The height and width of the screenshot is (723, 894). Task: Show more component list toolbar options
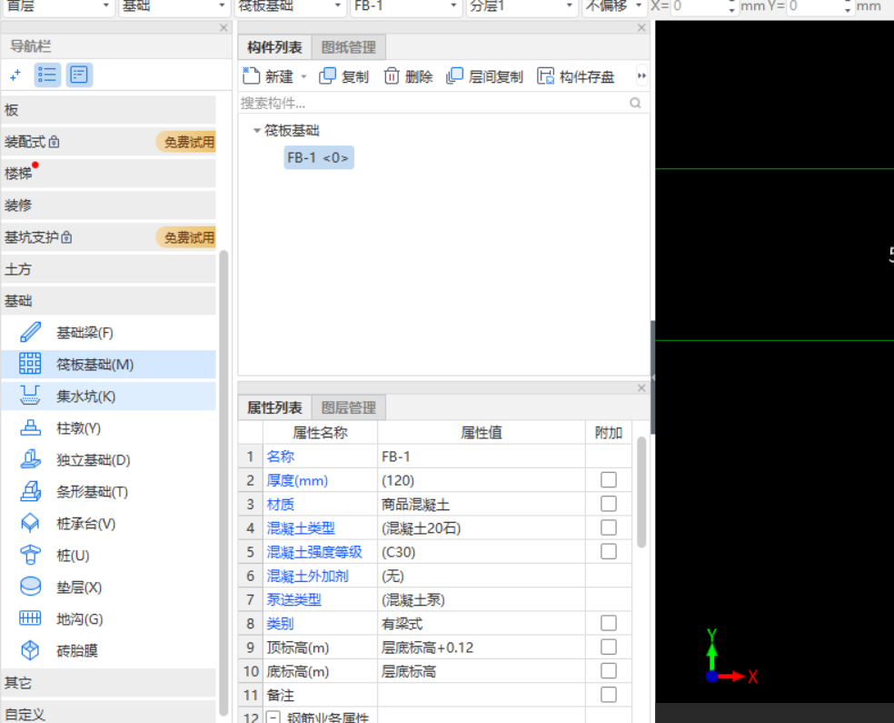641,75
